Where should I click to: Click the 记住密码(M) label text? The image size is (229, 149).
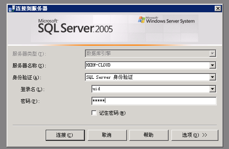tap(112, 113)
